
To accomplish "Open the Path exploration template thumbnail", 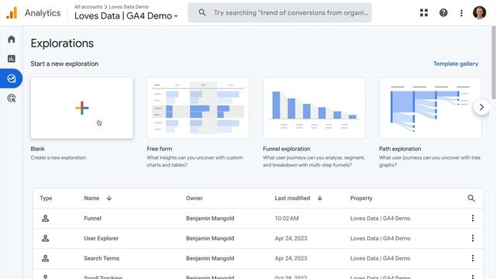I will (430, 108).
